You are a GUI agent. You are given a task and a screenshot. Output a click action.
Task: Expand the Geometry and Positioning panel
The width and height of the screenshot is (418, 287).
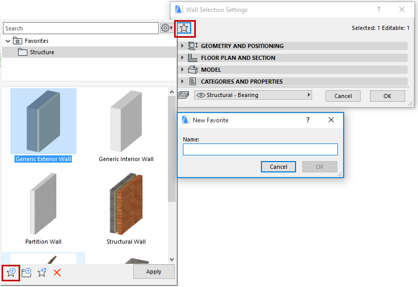pyautogui.click(x=182, y=46)
